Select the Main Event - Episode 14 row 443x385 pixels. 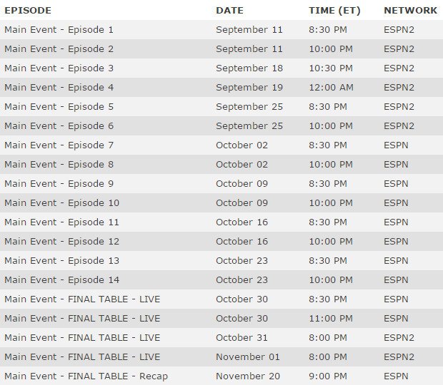(x=221, y=280)
